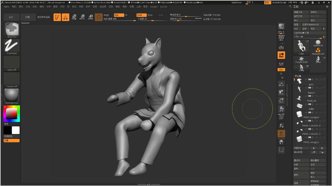Toggle the Rgb channel
The height and width of the screenshot is (186, 332).
[x=119, y=15]
